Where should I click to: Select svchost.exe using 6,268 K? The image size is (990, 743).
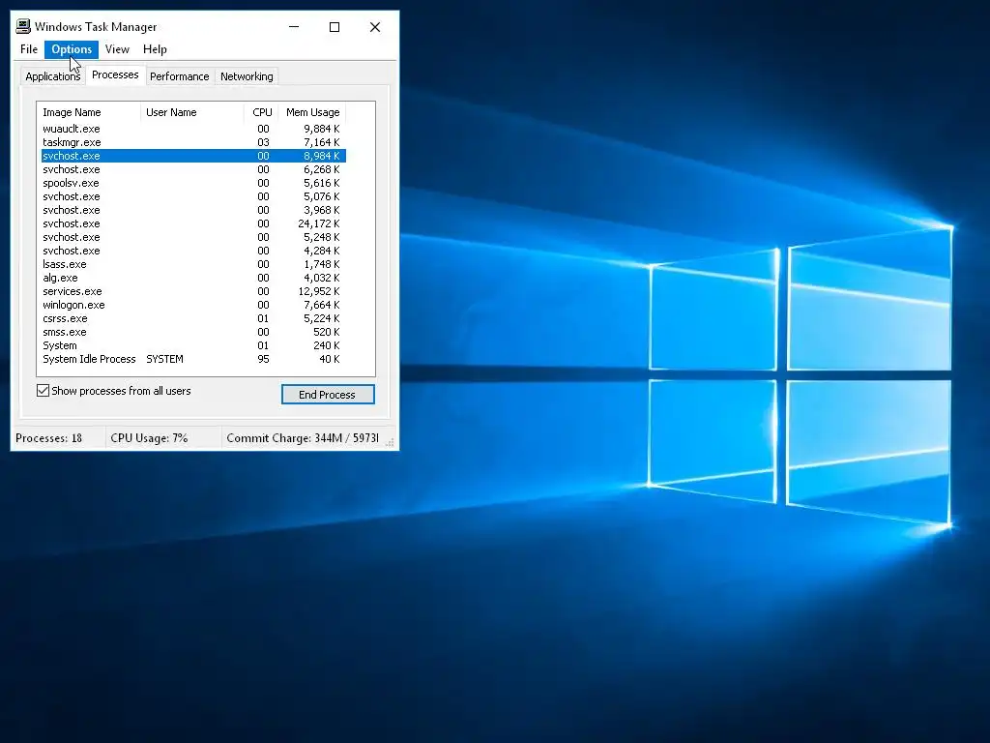pos(191,169)
